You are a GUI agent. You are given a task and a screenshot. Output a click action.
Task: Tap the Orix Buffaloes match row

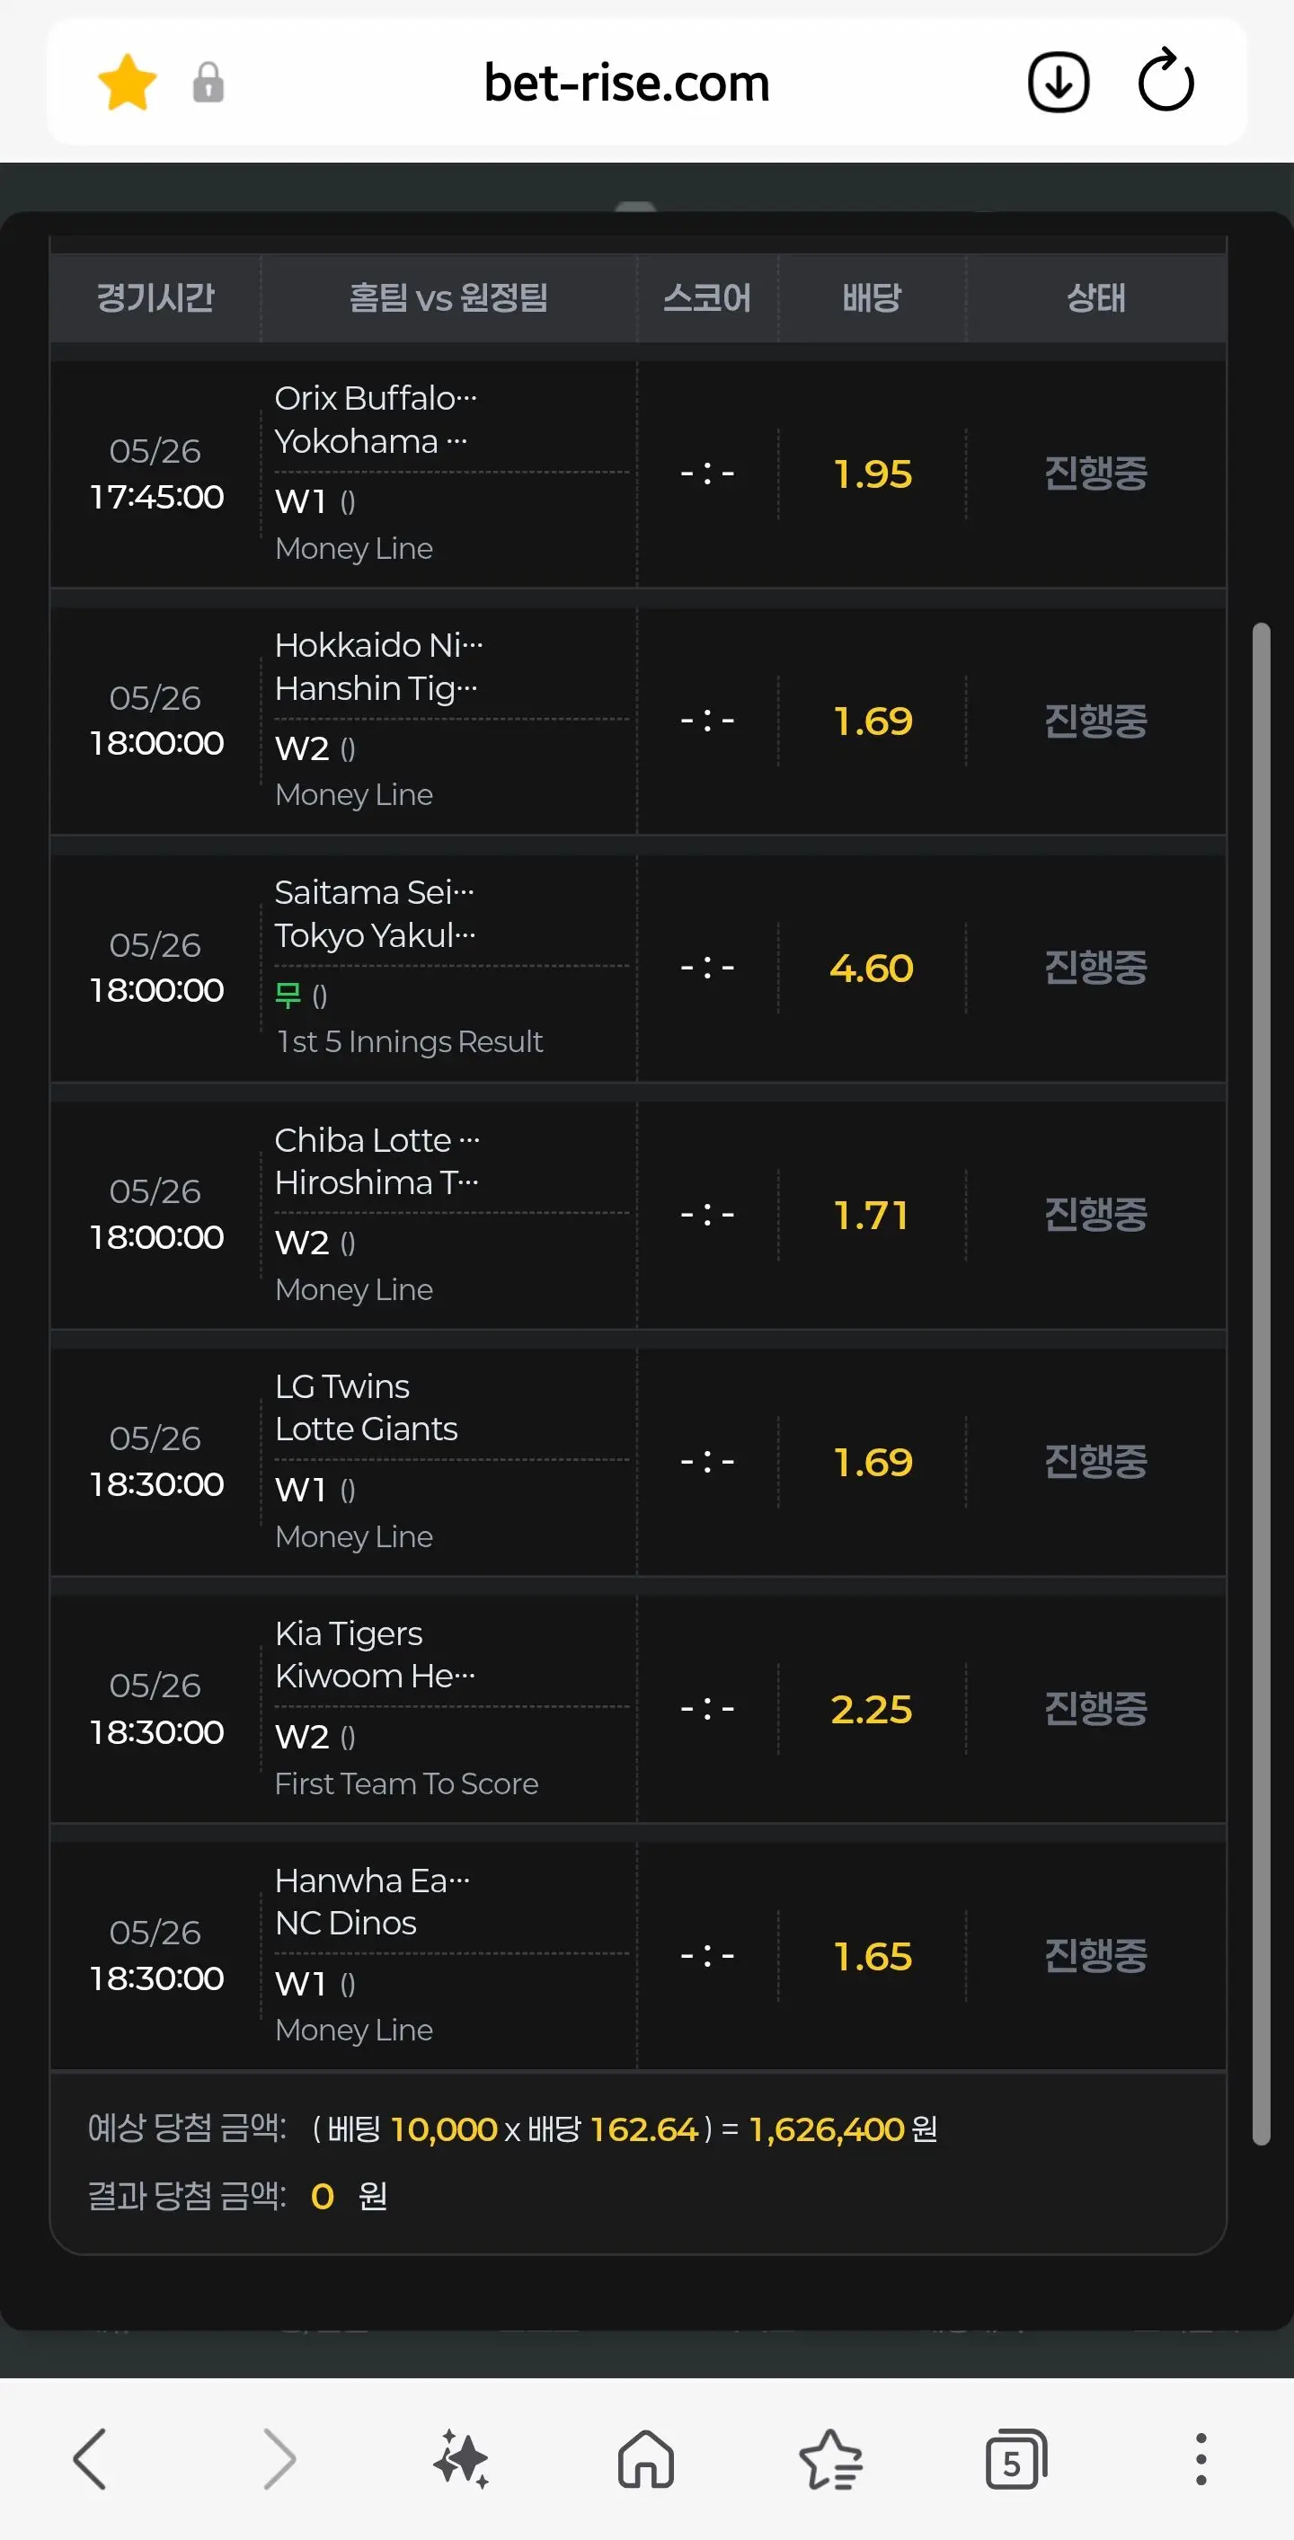click(x=638, y=473)
